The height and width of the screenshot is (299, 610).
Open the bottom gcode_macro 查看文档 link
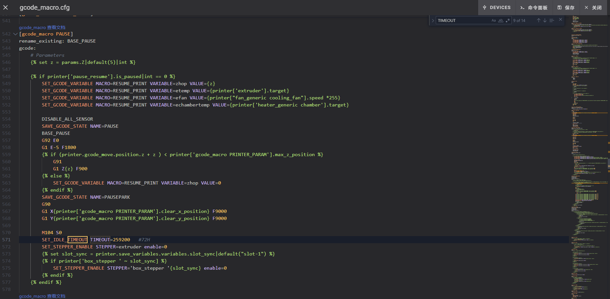[42, 296]
